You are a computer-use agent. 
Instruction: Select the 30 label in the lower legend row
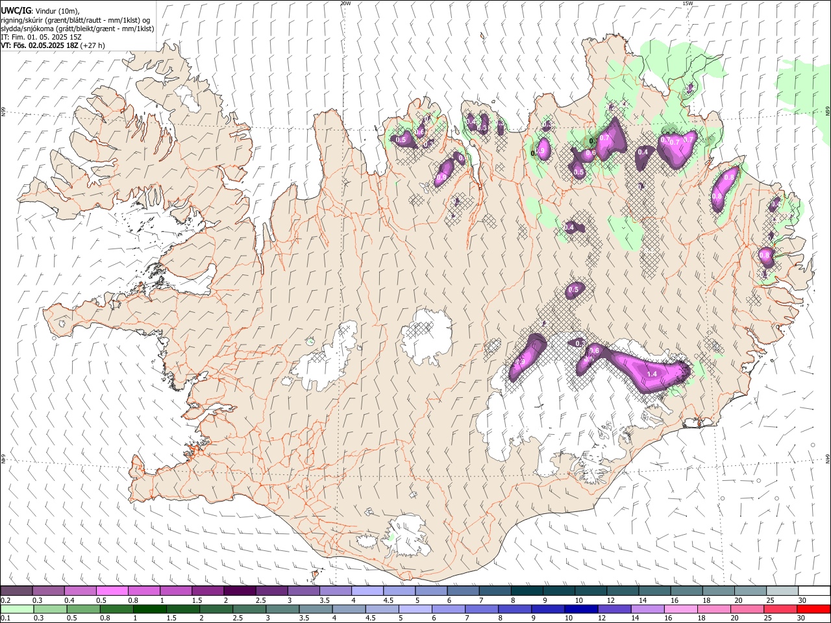pyautogui.click(x=802, y=618)
